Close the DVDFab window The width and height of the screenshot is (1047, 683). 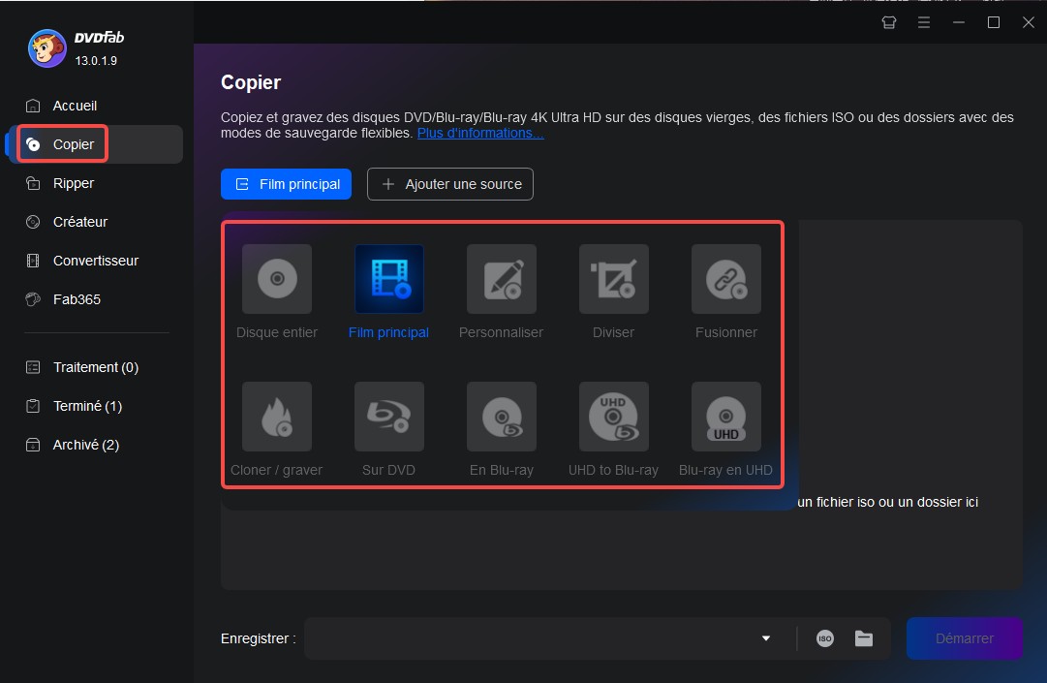coord(1029,22)
